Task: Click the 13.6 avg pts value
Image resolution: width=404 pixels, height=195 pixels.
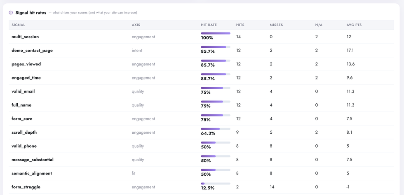Action: (351, 64)
